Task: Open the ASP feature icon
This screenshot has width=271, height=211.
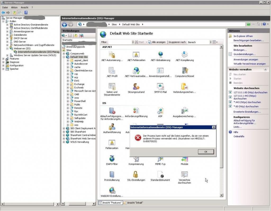Action: [160, 111]
